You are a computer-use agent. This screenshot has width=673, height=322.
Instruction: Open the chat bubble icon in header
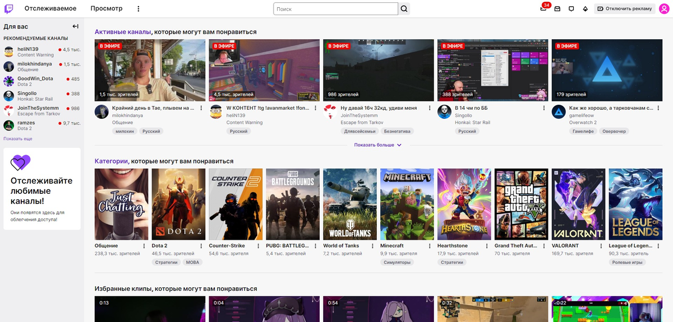(571, 9)
